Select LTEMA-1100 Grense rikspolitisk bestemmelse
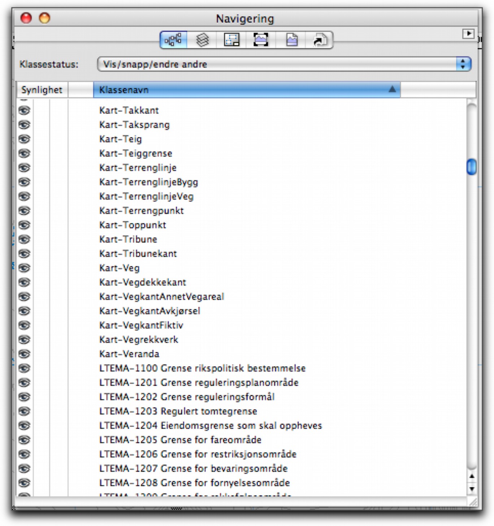Image resolution: width=494 pixels, height=526 pixels. [203, 368]
